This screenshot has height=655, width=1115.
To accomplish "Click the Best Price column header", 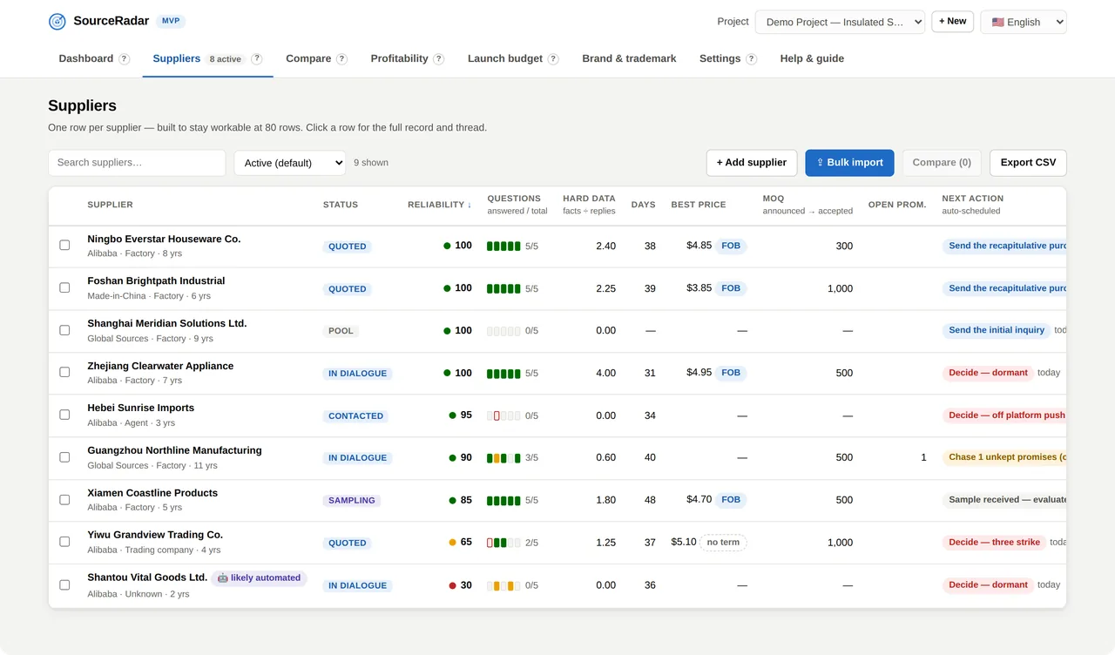I will tap(699, 205).
